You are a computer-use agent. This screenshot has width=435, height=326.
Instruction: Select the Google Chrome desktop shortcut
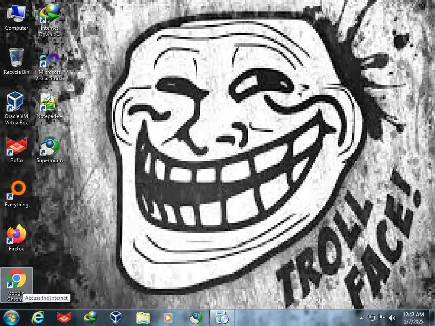17,285
